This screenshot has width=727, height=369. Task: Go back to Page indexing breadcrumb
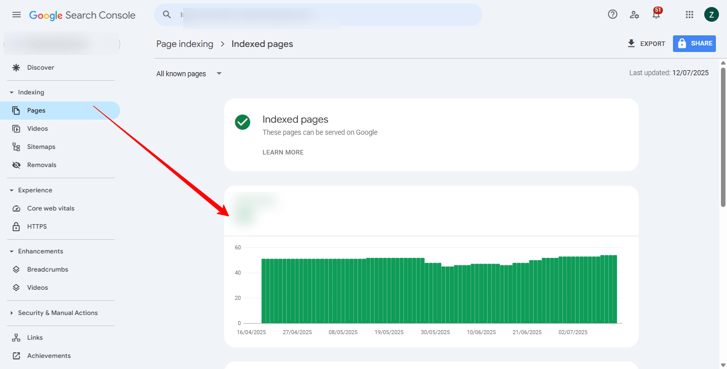point(185,44)
